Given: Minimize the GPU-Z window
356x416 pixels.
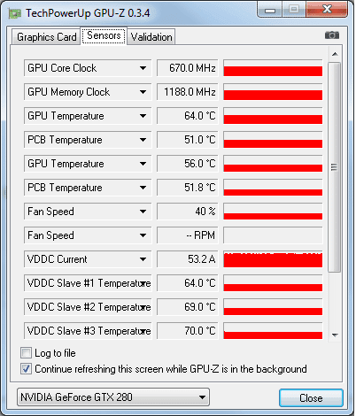Looking at the screenshot, I should (270, 11).
